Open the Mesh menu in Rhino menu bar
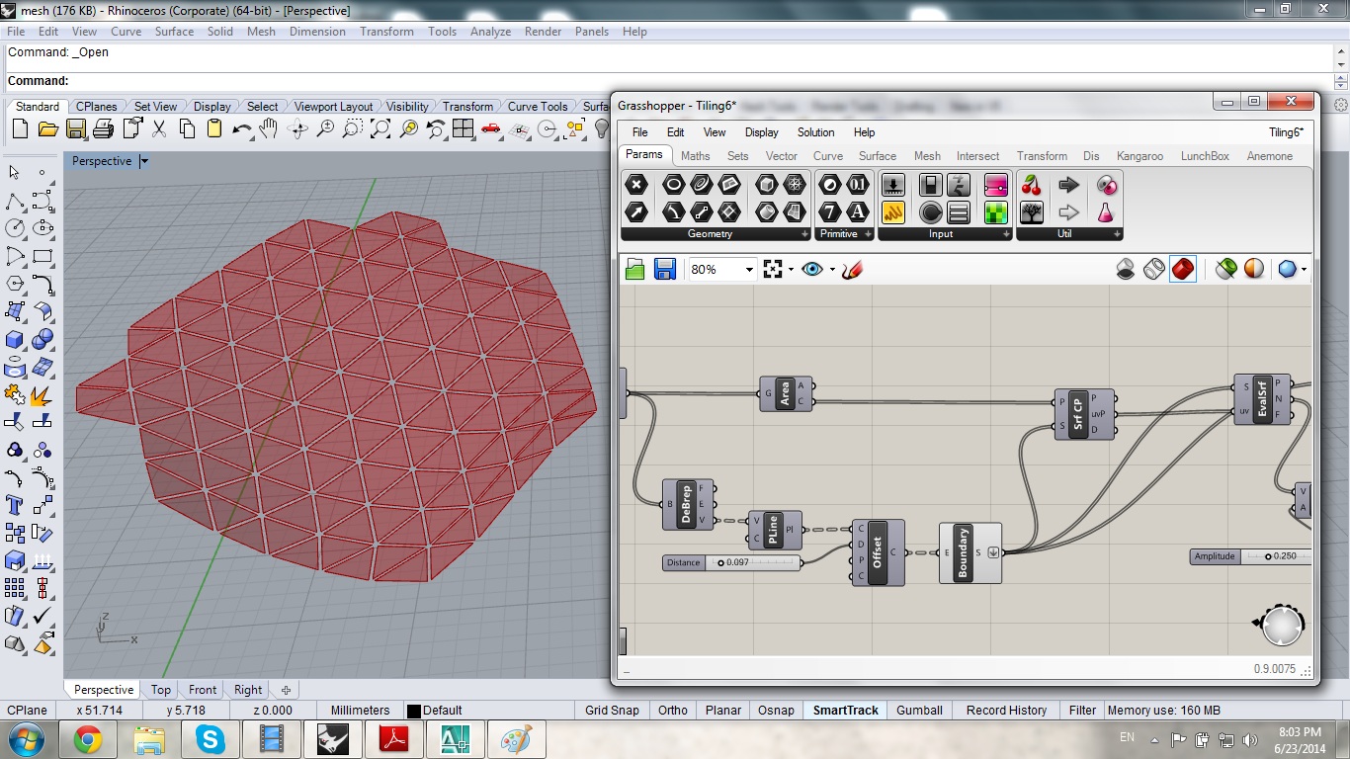1350x759 pixels. [x=261, y=32]
